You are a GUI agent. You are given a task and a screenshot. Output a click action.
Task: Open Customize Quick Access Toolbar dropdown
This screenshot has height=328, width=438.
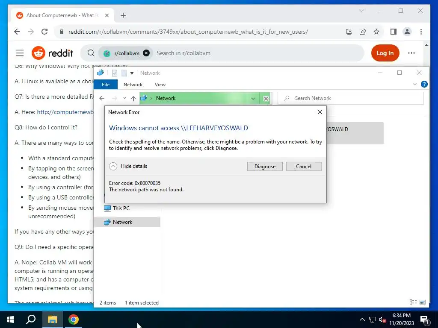[x=132, y=73]
